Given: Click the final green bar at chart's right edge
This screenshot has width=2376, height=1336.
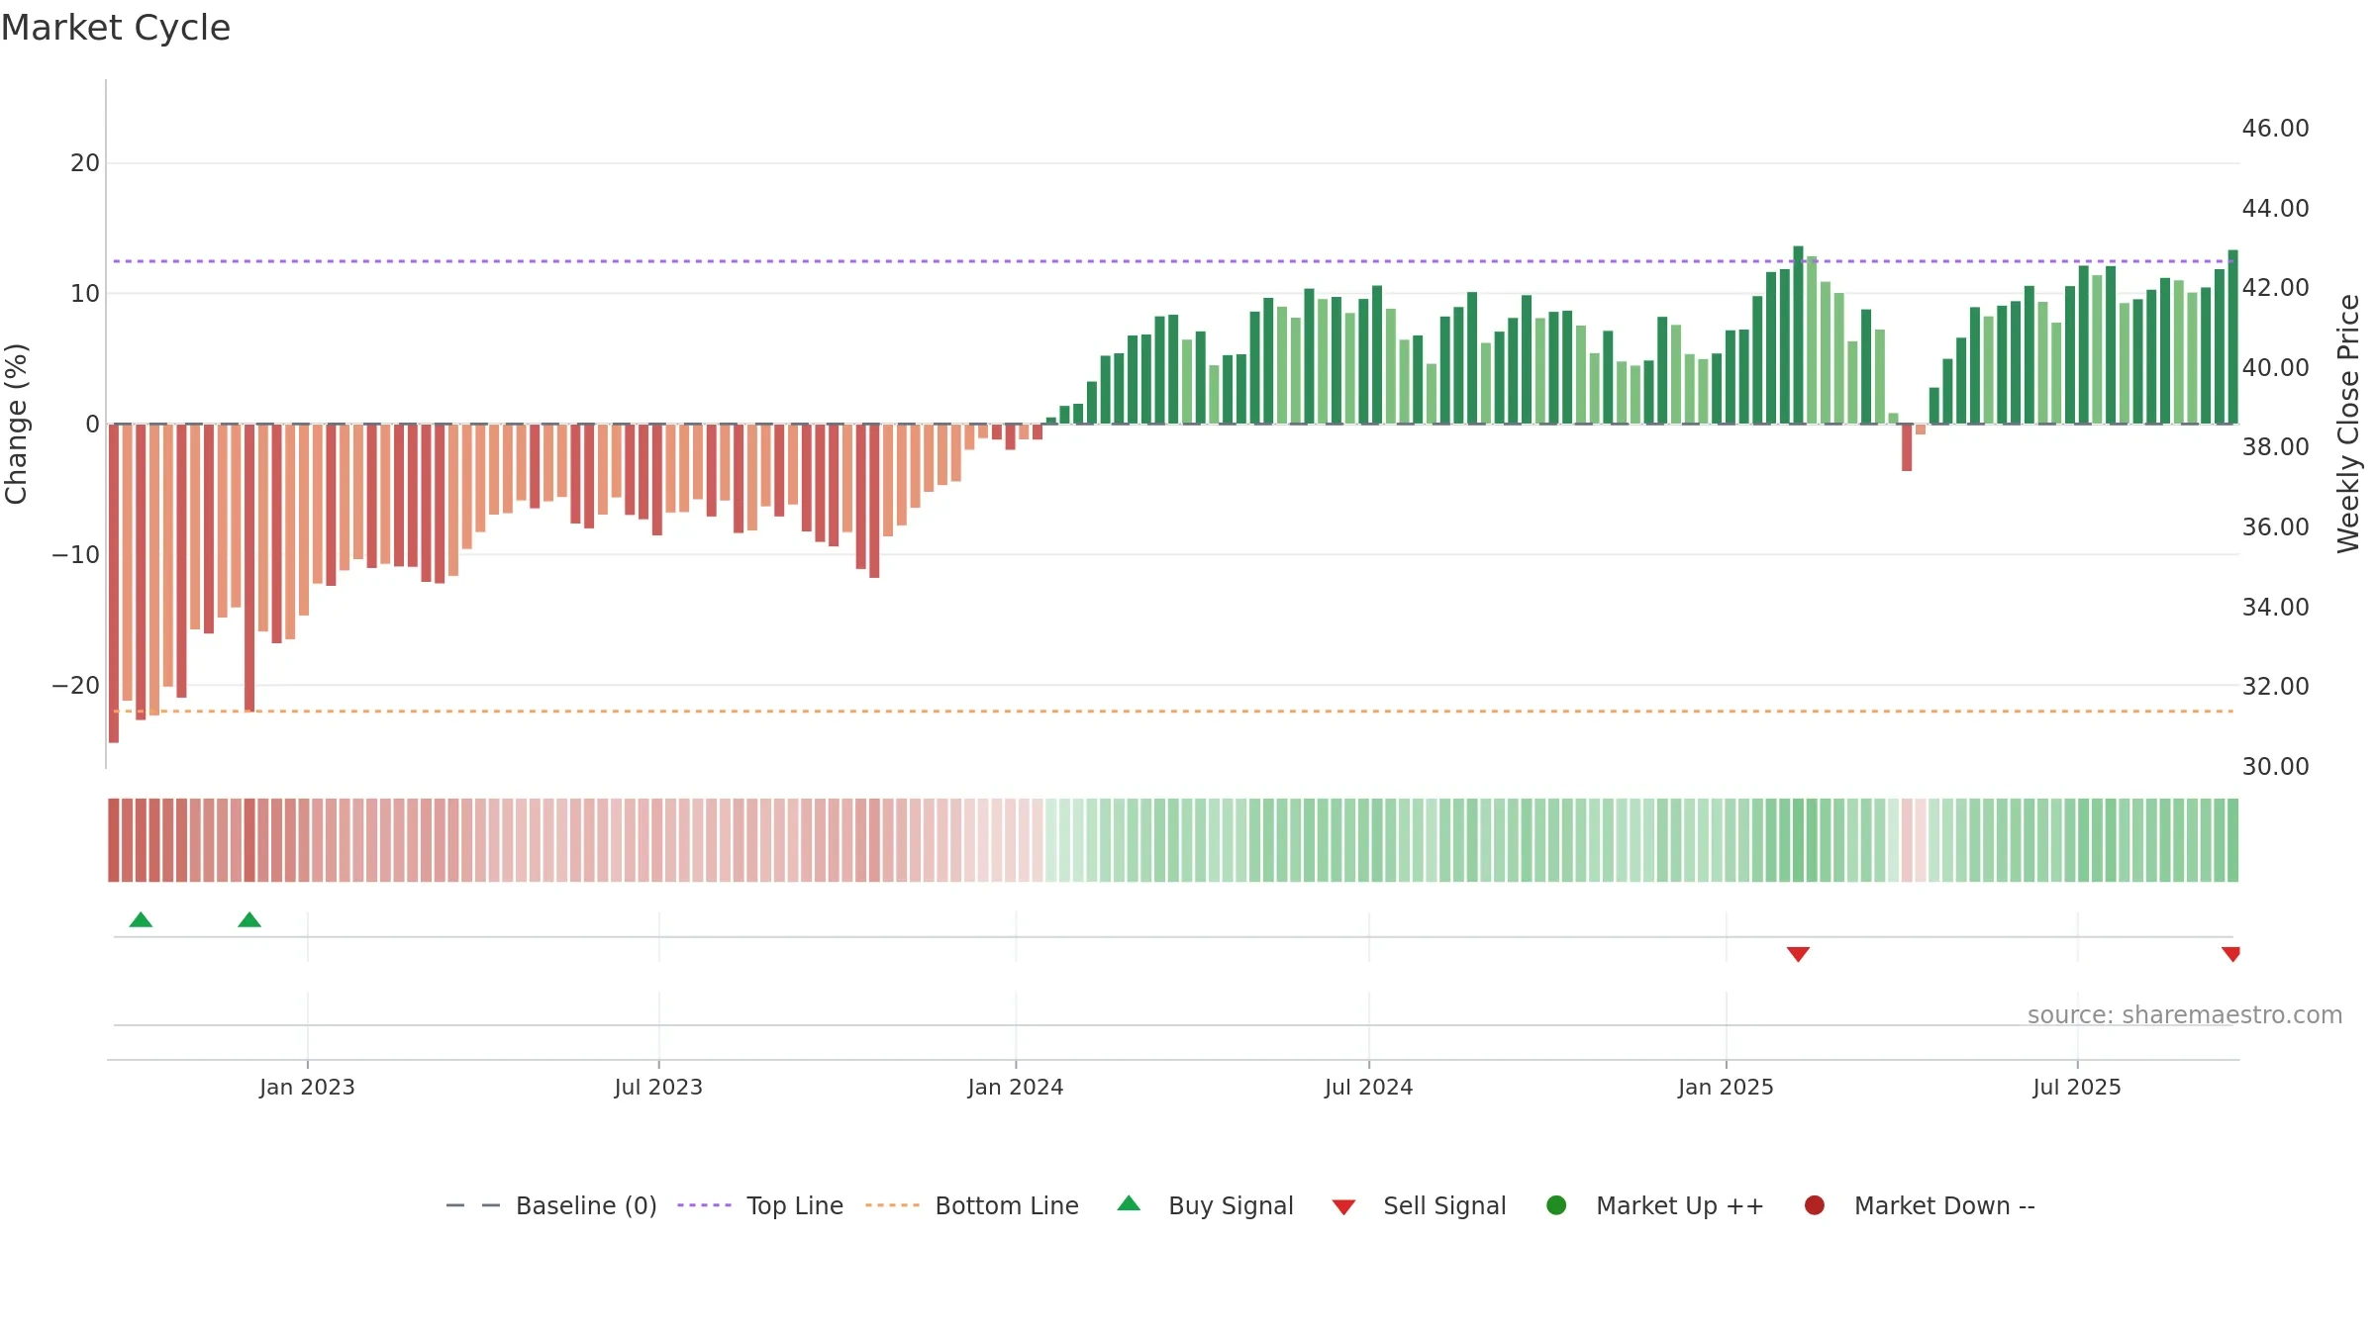Looking at the screenshot, I should coord(2232,336).
